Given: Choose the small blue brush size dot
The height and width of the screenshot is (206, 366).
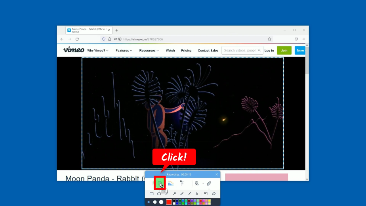Looking at the screenshot, I should pyautogui.click(x=149, y=202).
